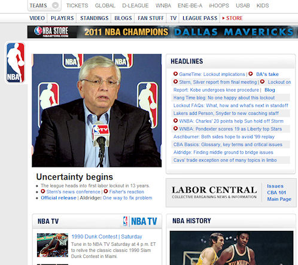Open the DA's take link
298x265 pixels.
pyautogui.click(x=267, y=74)
